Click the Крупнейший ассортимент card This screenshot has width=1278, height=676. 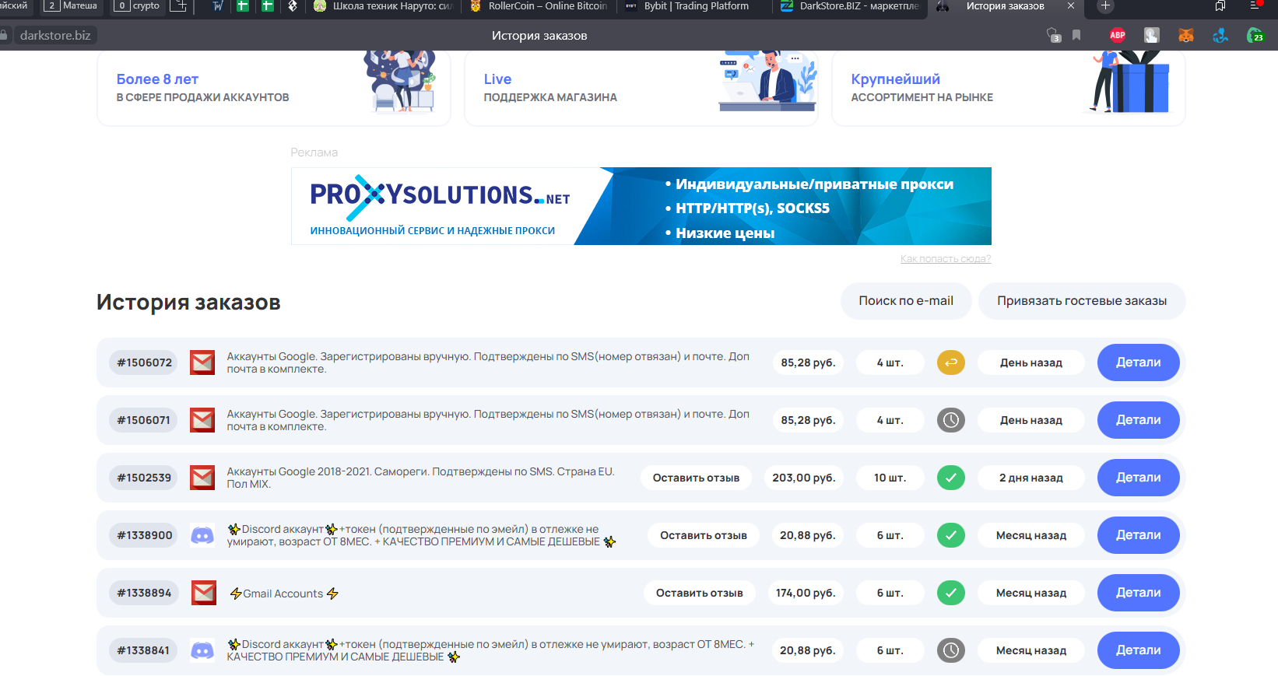click(1009, 88)
